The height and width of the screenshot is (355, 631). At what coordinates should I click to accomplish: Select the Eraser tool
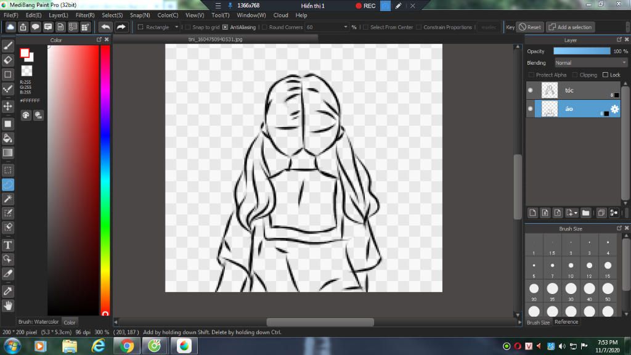[7, 60]
